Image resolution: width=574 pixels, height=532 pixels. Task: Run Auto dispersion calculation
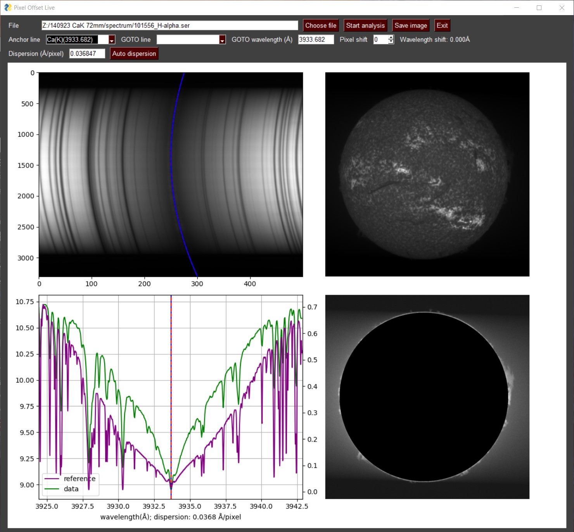[134, 54]
